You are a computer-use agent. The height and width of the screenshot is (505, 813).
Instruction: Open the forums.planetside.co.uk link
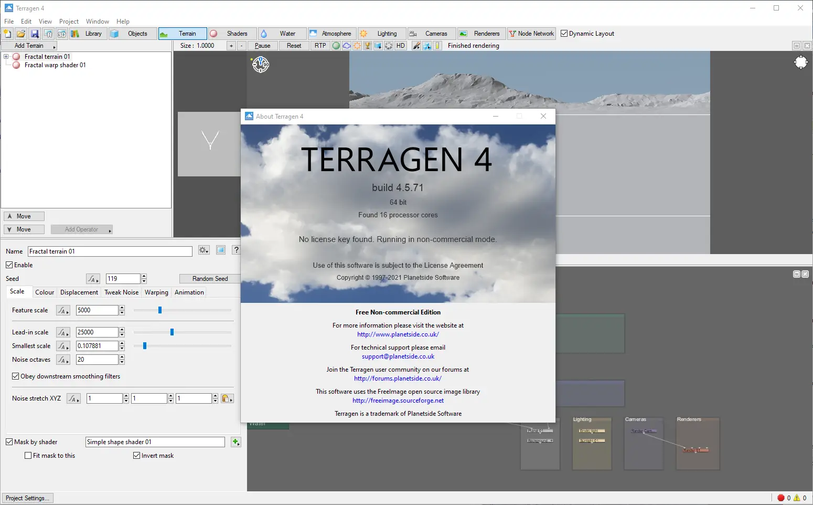point(398,378)
